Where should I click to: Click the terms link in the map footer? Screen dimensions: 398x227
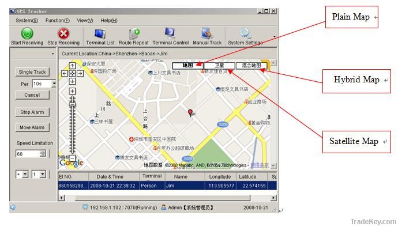[260, 165]
